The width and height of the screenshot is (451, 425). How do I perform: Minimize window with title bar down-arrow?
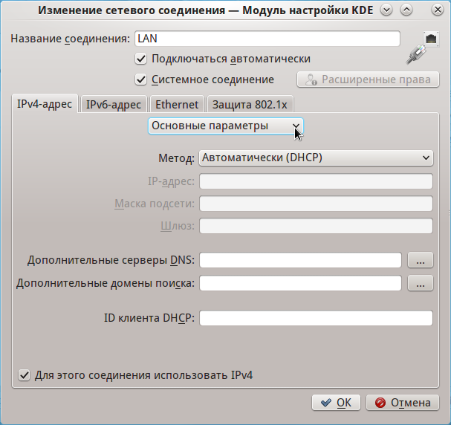click(x=386, y=10)
